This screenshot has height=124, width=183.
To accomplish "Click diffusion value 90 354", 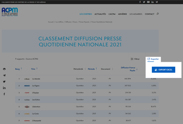I will pyautogui.click(x=128, y=106).
